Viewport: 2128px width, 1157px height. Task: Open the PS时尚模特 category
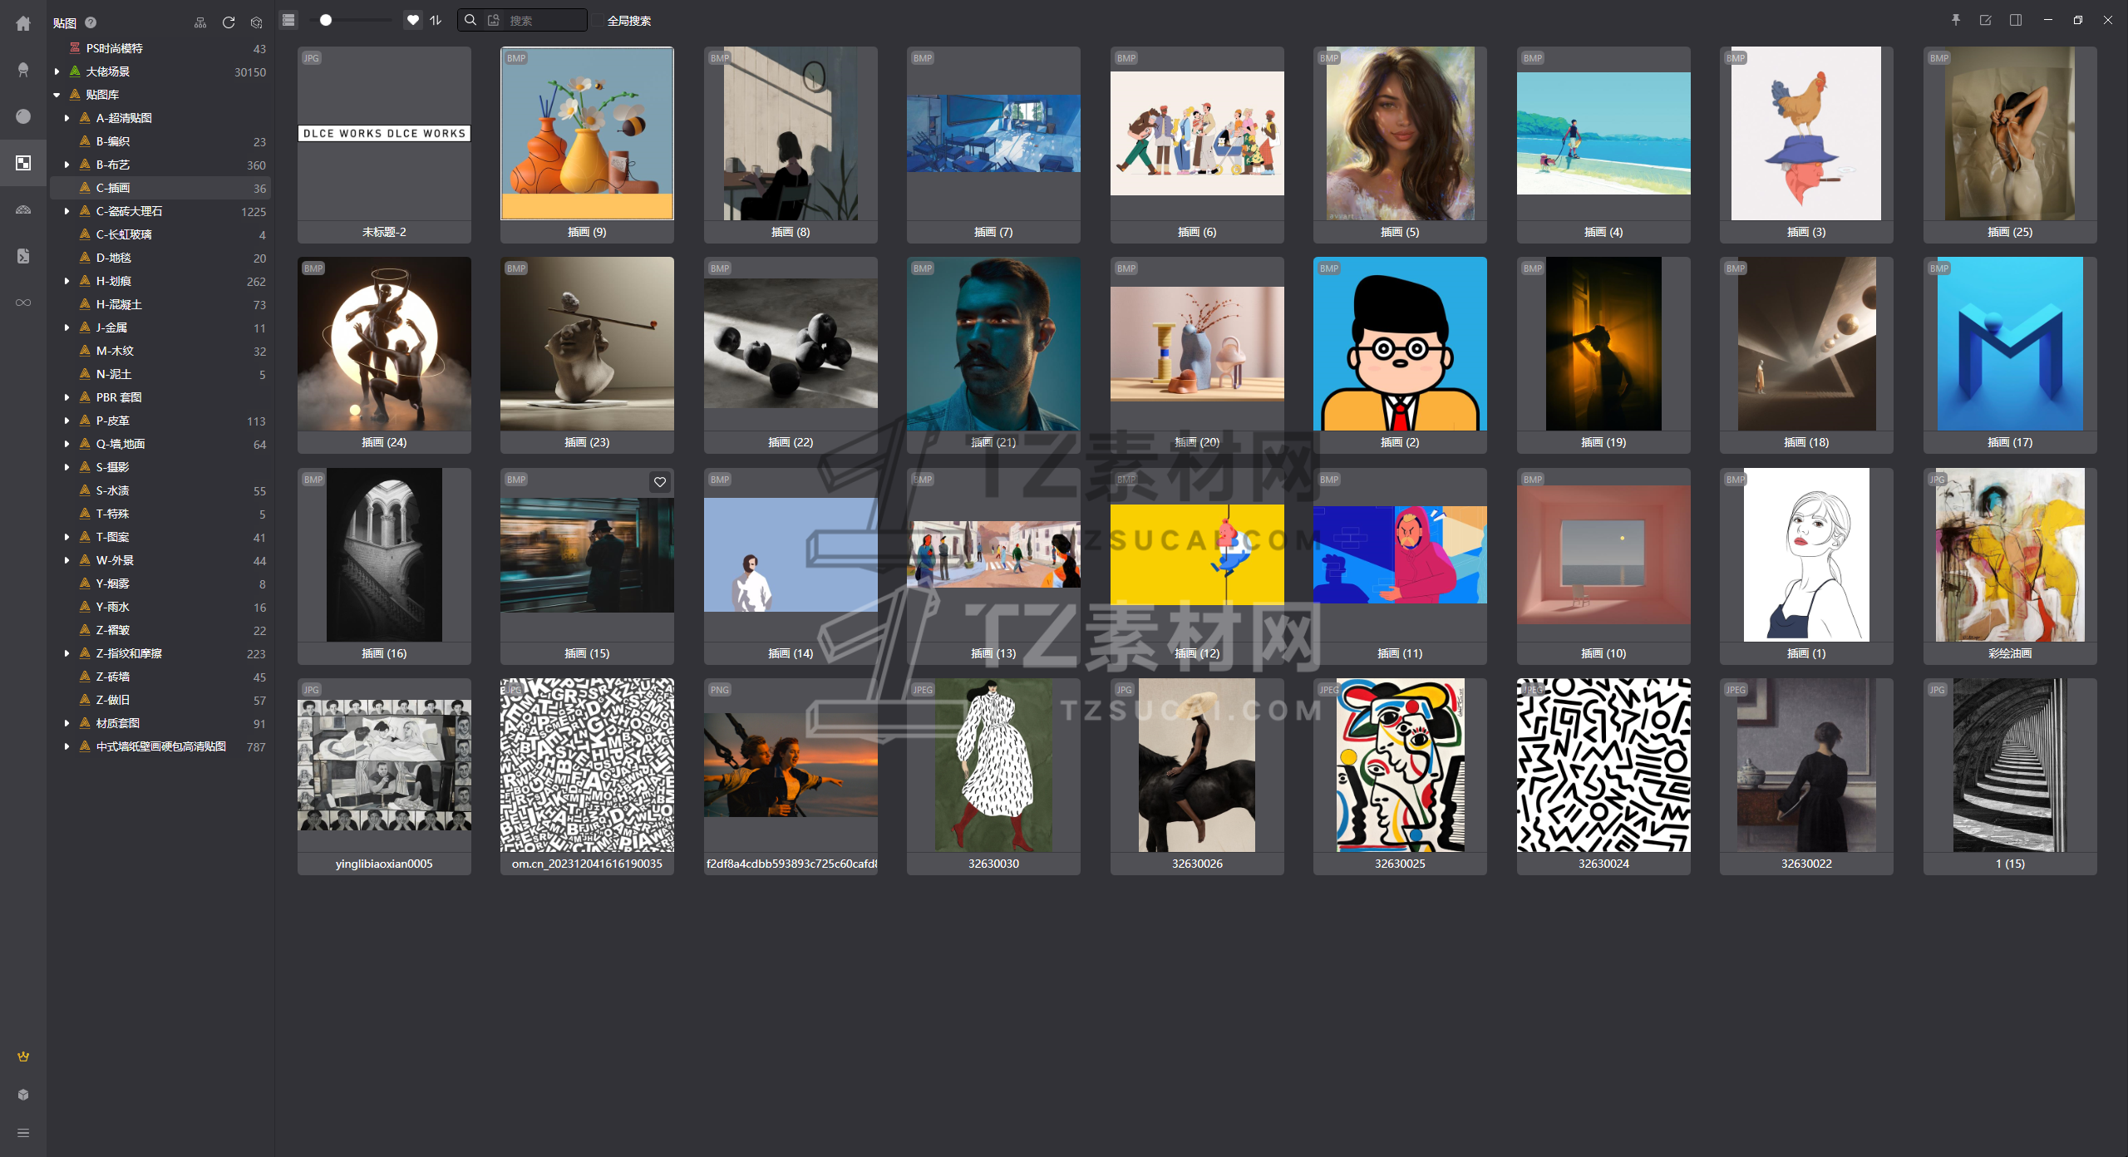[x=115, y=48]
